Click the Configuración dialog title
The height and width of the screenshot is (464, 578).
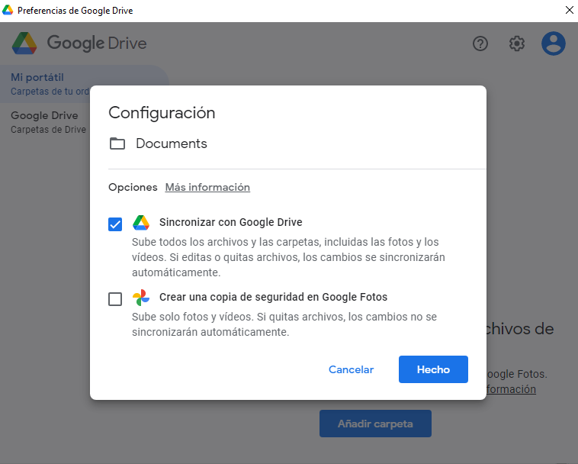162,112
